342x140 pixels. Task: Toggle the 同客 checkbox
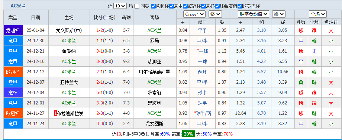pyautogui.click(x=137, y=6)
